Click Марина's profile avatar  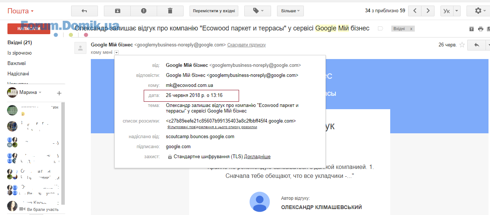click(12, 92)
